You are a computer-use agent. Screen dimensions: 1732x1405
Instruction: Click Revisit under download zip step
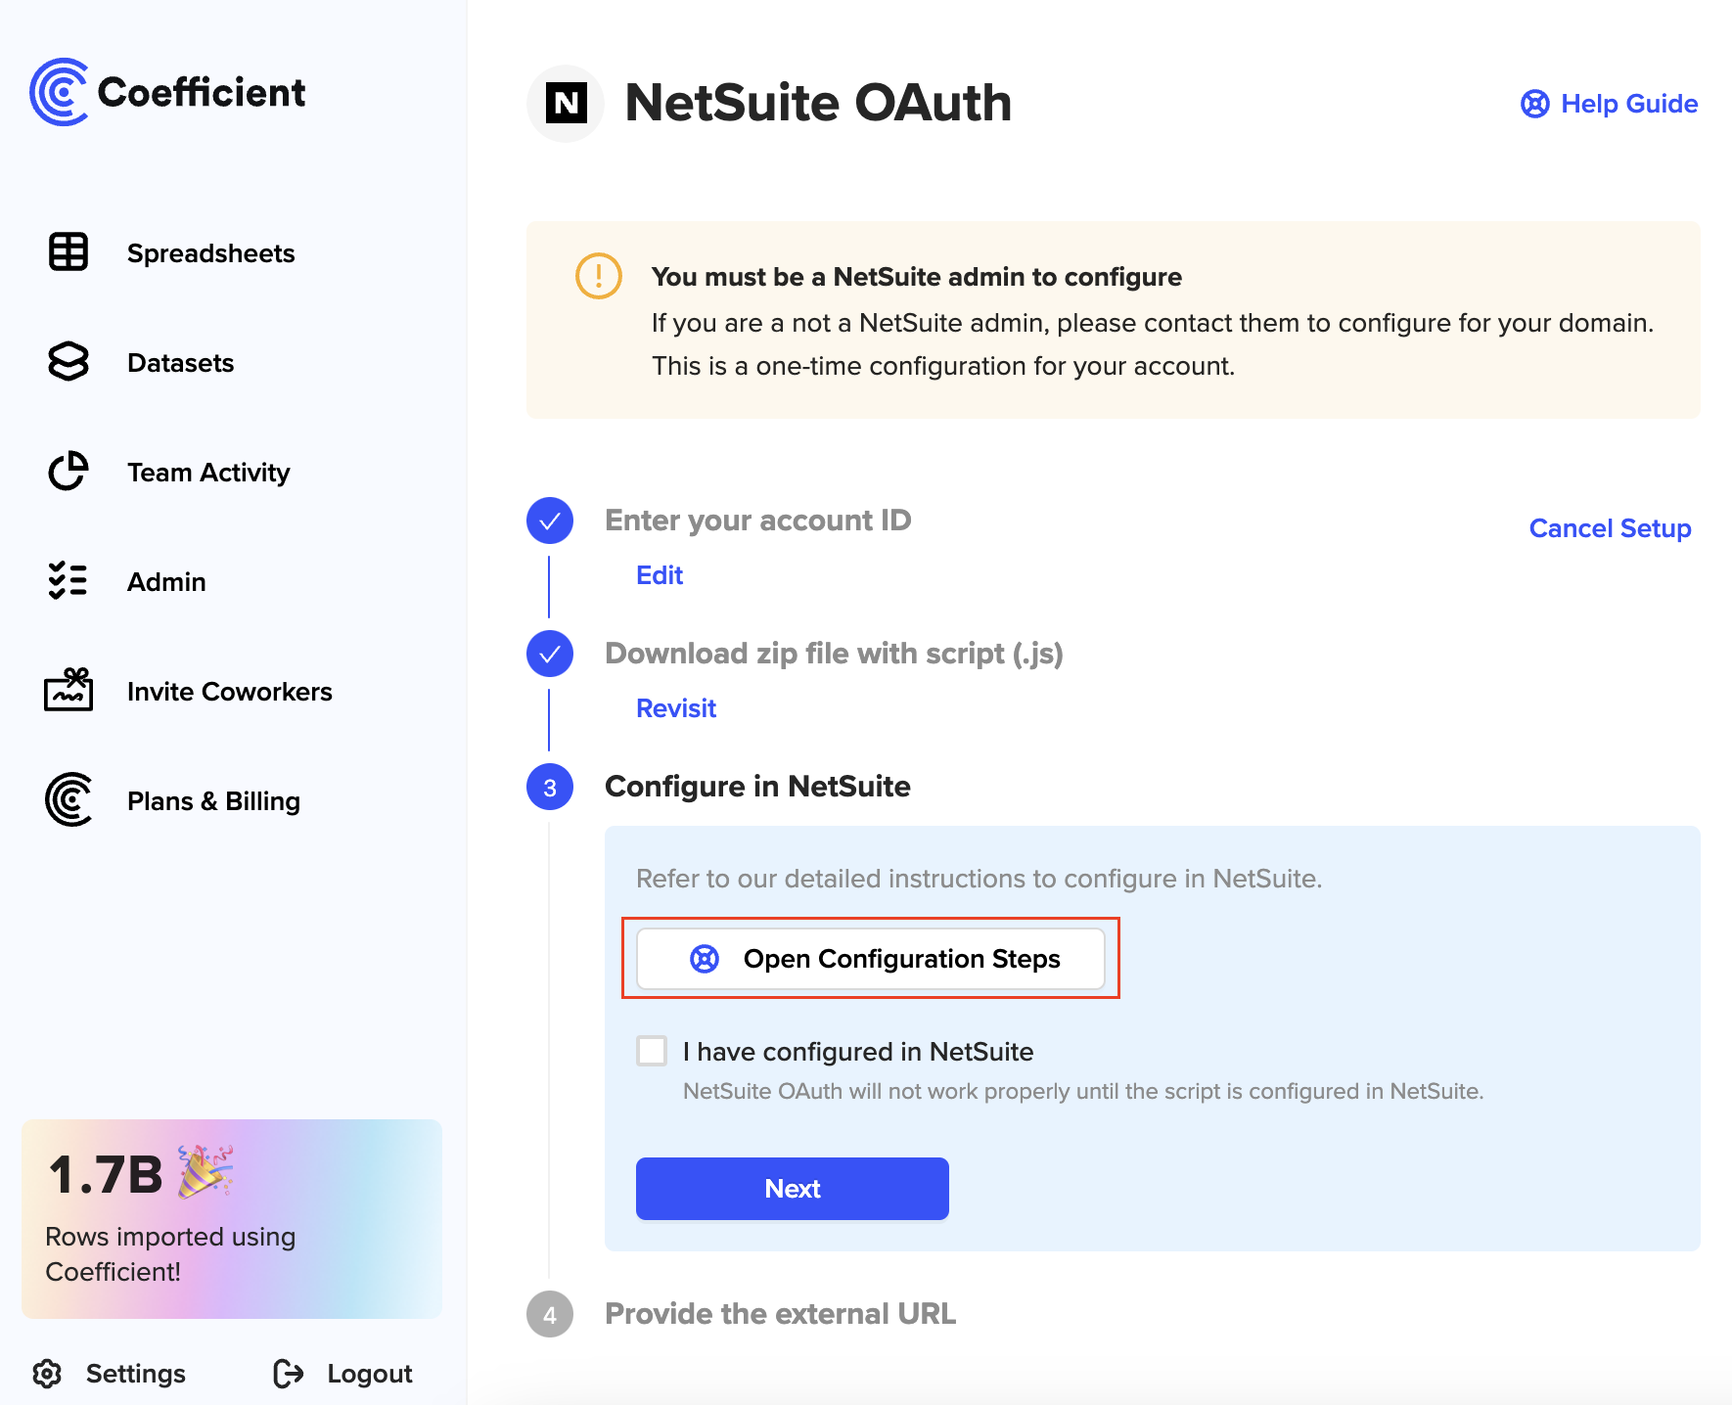(676, 708)
